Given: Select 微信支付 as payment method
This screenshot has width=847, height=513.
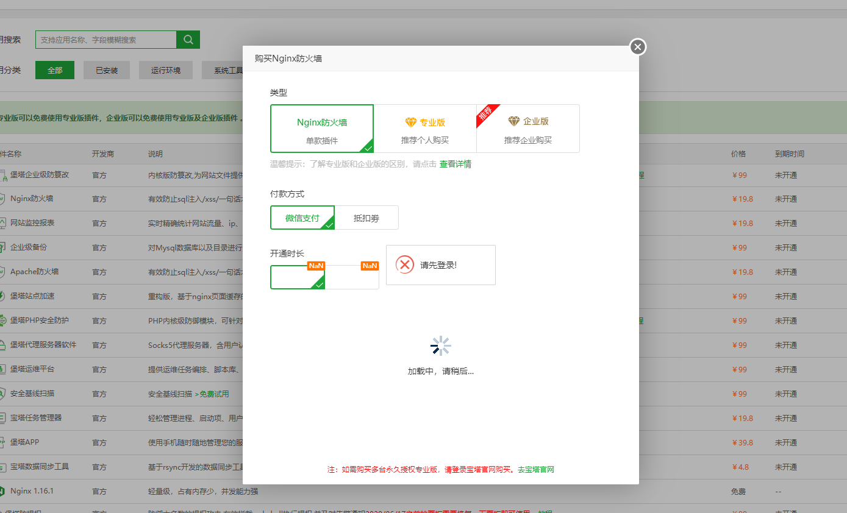Looking at the screenshot, I should tap(302, 218).
